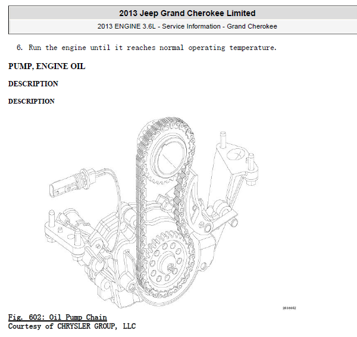The image size is (357, 337).
Task: Click the oil pump chain diagram image
Action: 151,213
